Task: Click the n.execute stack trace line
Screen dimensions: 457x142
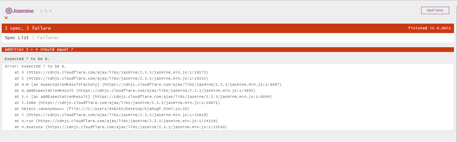Action: pyautogui.click(x=121, y=127)
